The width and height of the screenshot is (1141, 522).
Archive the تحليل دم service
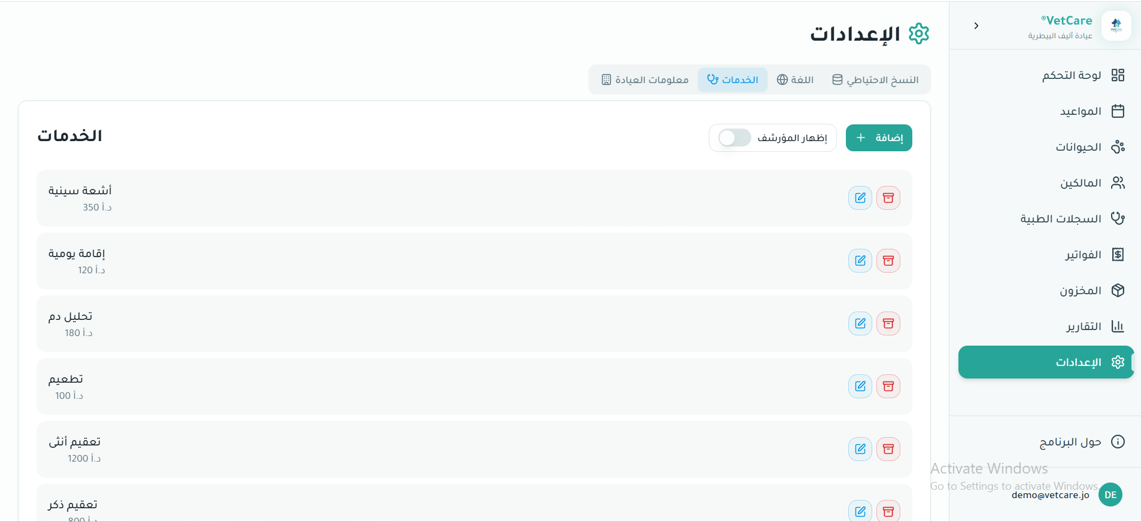(888, 323)
